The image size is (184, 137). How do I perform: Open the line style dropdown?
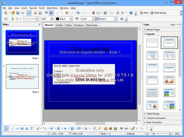37,19
